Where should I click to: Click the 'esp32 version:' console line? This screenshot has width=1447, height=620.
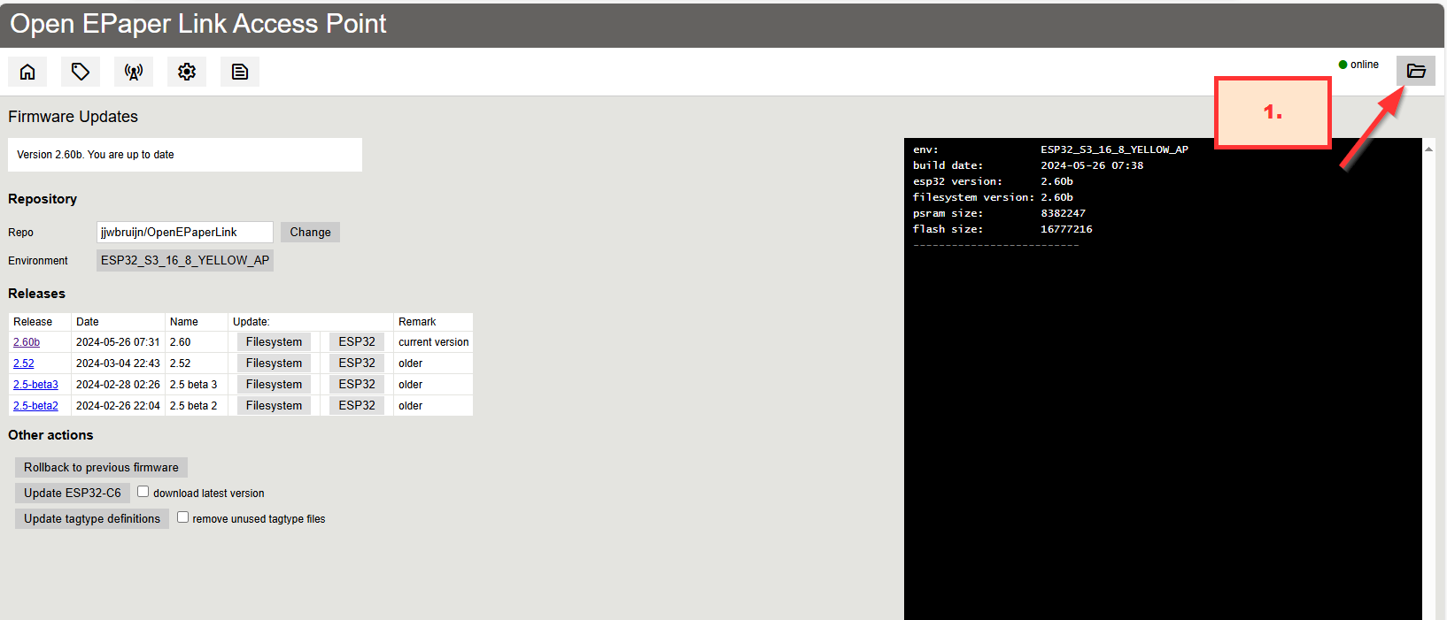993,181
